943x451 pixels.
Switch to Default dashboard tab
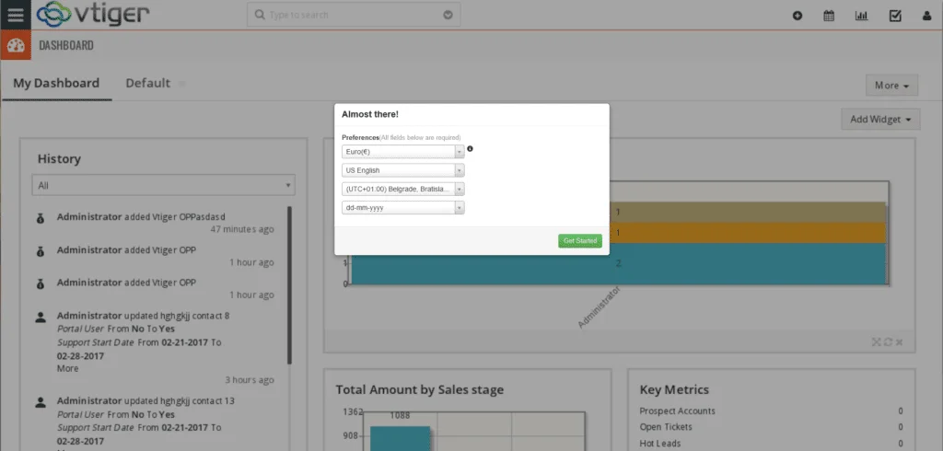click(x=148, y=83)
